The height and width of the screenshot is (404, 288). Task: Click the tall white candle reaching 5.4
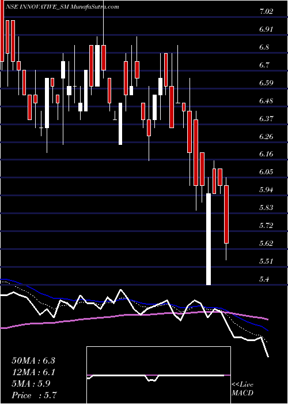pos(209,240)
